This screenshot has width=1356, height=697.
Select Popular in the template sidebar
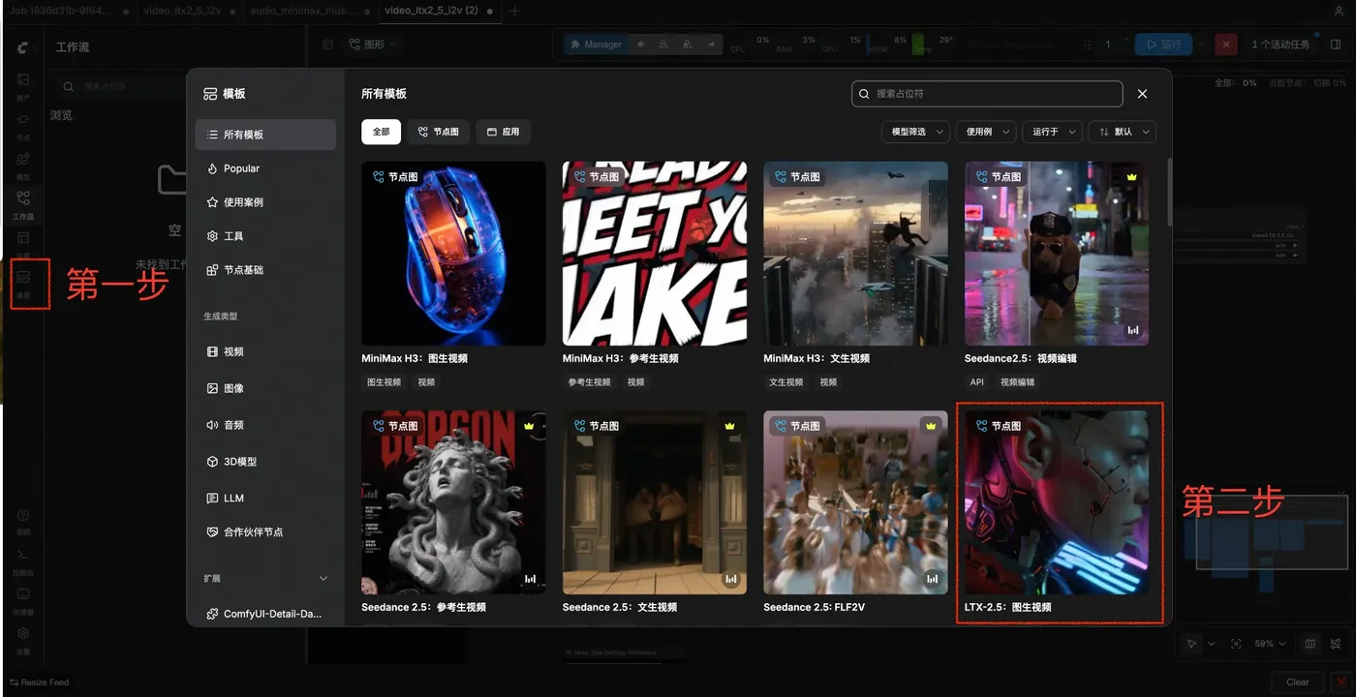point(265,168)
